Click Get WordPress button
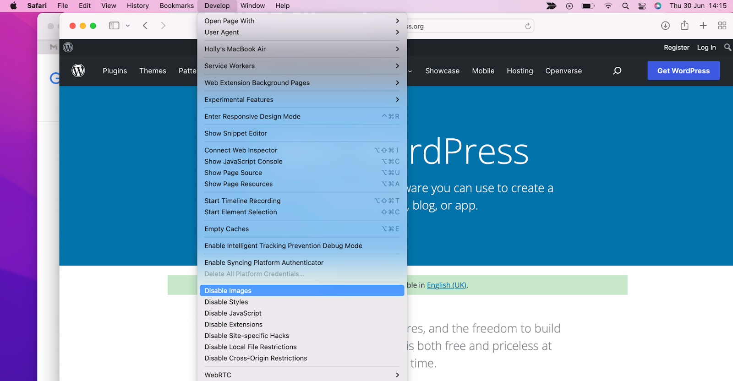733x381 pixels. click(684, 71)
